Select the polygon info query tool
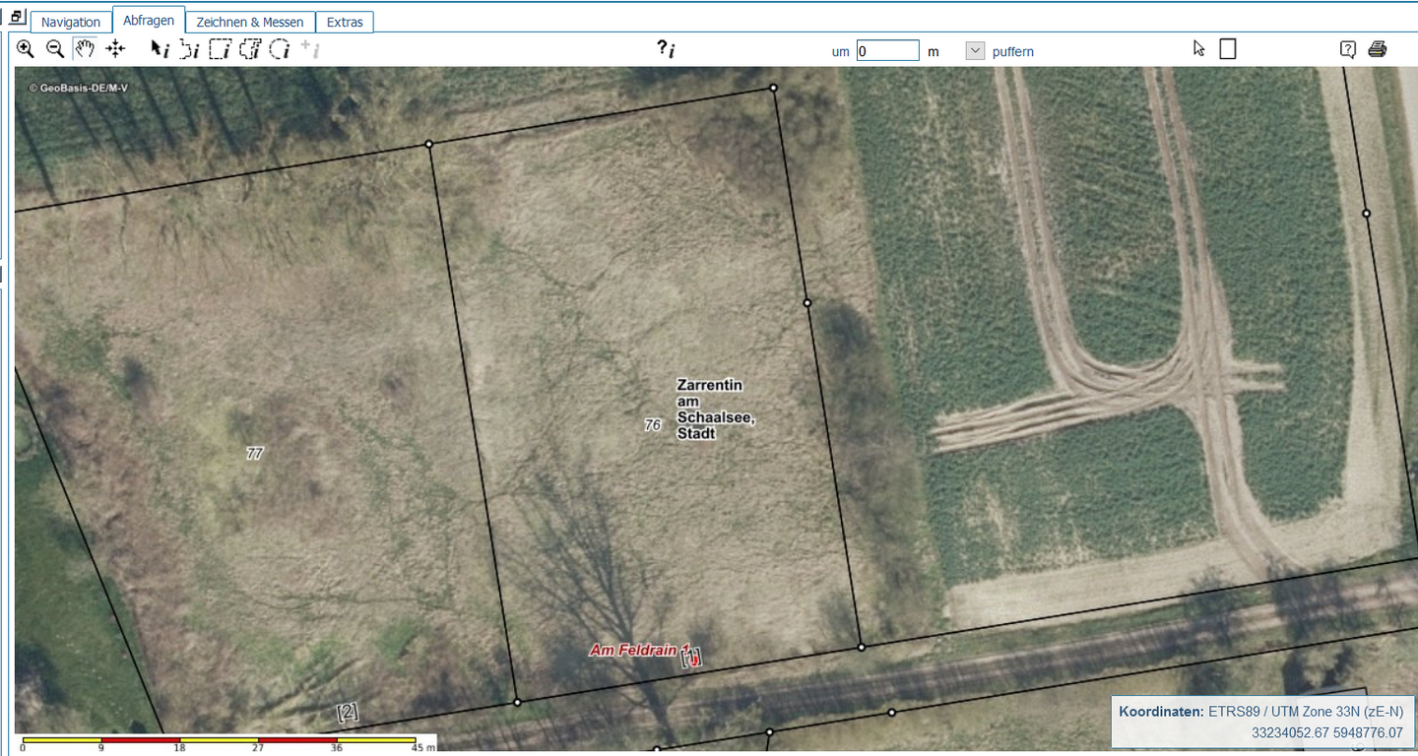 [250, 49]
